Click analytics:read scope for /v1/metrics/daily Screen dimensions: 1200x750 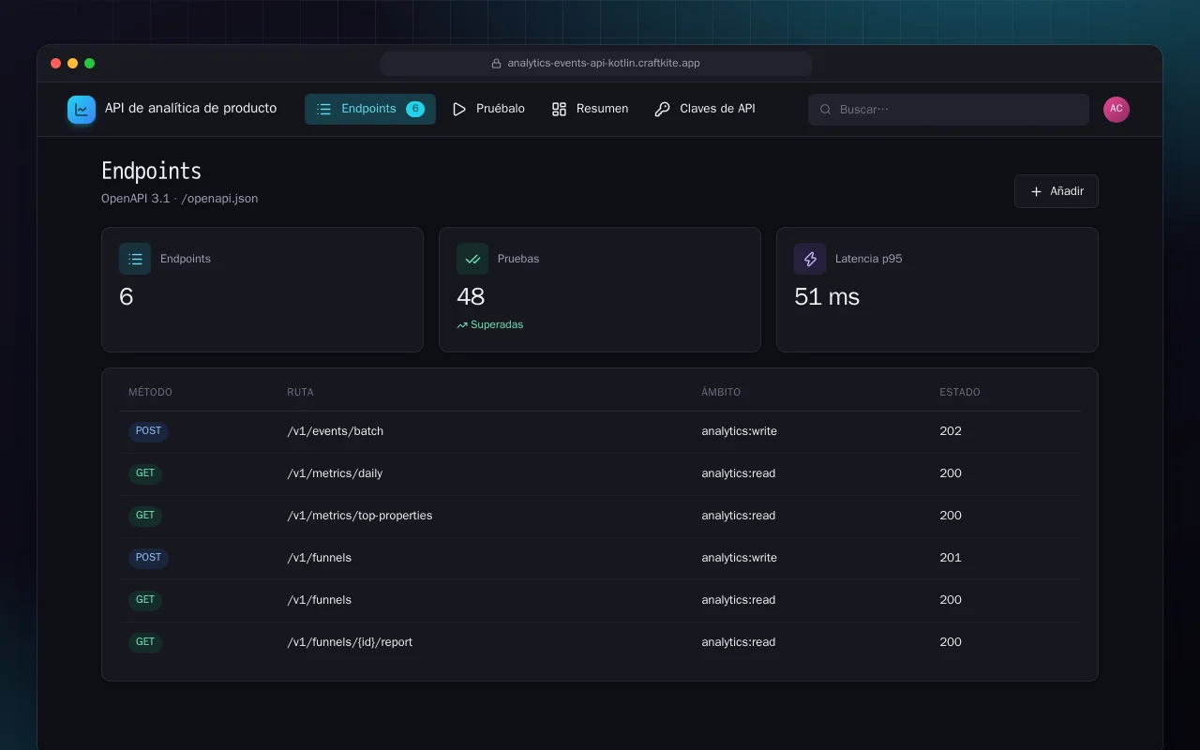click(x=739, y=473)
